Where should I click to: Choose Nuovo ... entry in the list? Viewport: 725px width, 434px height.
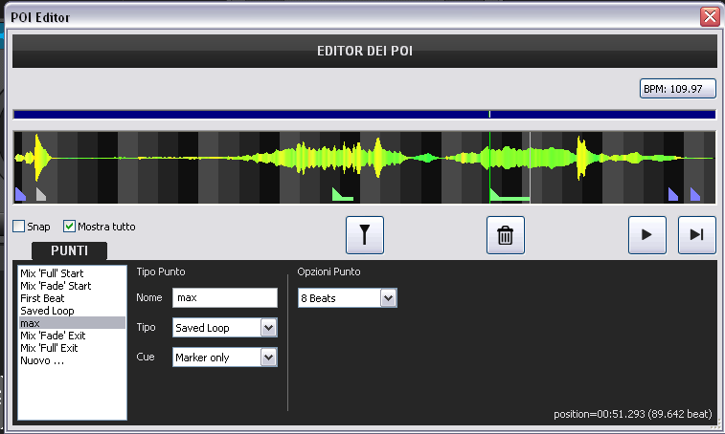coord(42,360)
